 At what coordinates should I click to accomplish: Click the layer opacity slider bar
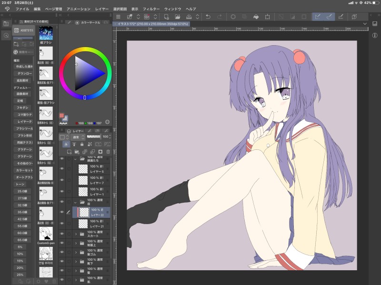94,137
